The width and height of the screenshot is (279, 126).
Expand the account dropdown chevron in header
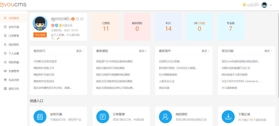point(271,5)
